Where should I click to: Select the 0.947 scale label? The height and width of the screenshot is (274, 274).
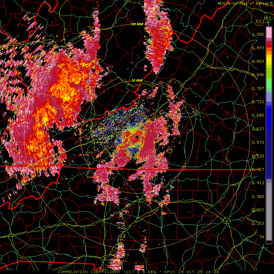[258, 48]
